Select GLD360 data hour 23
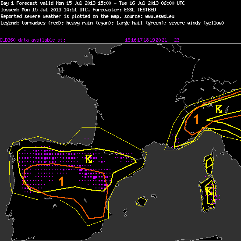241x241 pixels. click(x=177, y=40)
